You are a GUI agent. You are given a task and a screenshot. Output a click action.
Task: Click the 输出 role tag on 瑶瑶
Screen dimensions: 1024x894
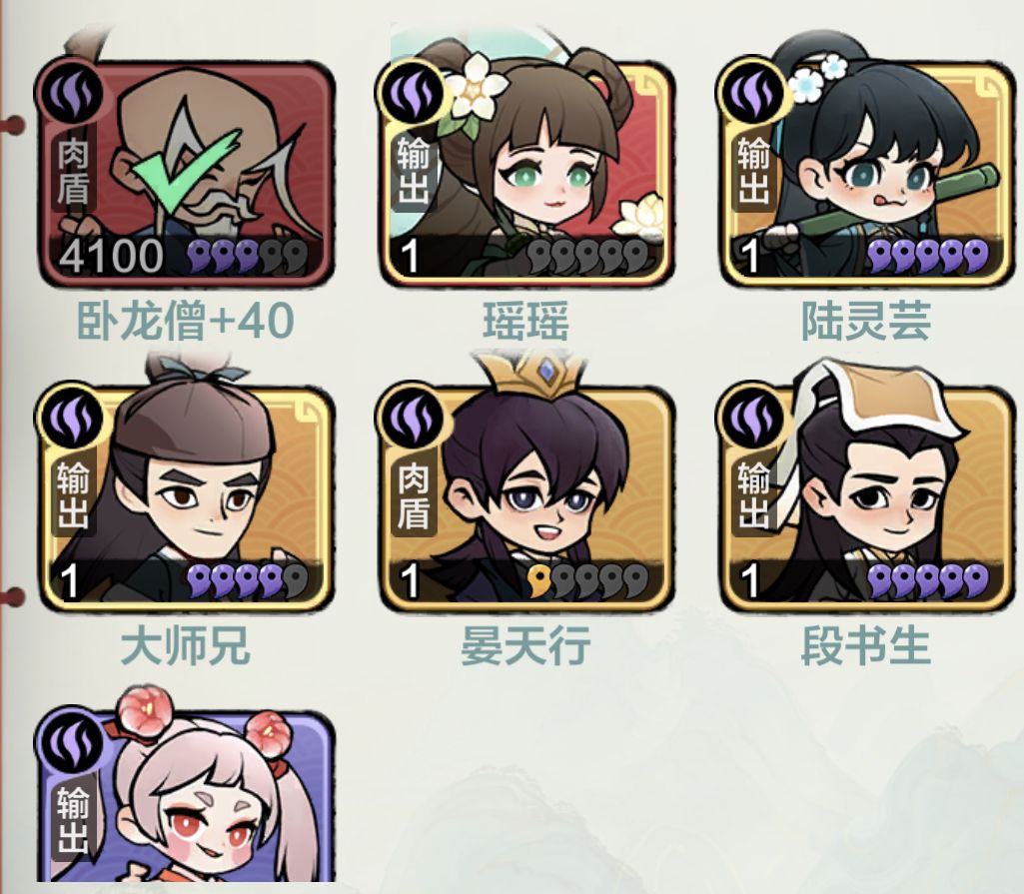(x=413, y=170)
